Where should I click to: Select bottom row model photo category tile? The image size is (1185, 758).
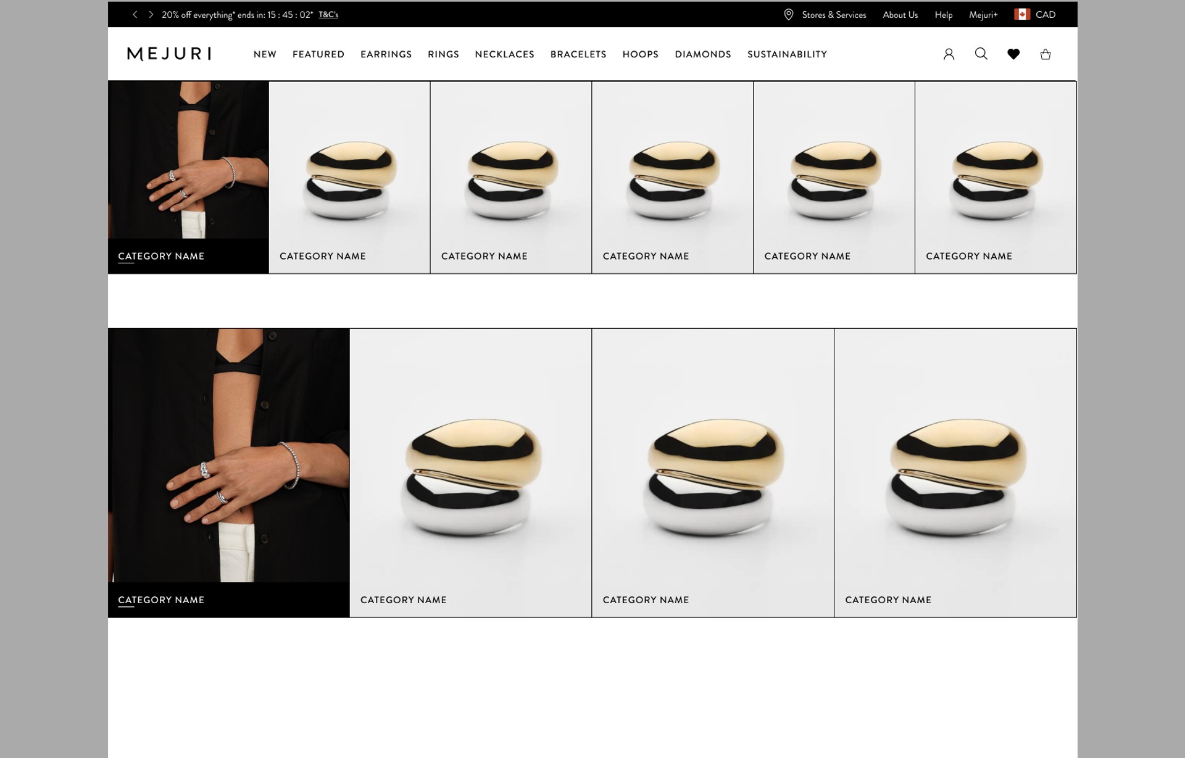click(229, 472)
